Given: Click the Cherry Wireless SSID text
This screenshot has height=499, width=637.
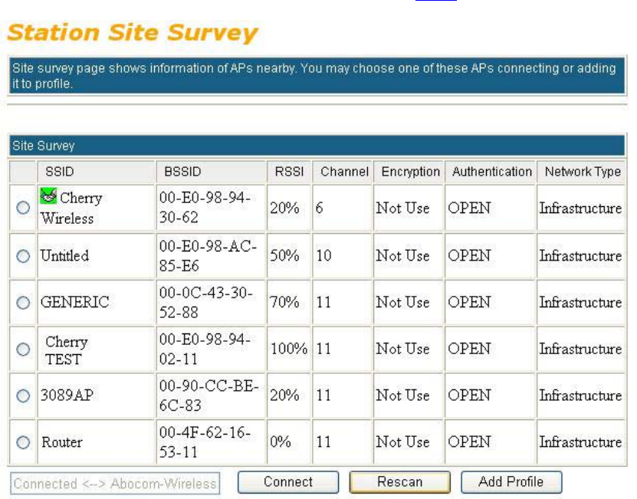Looking at the screenshot, I should coord(71,208).
